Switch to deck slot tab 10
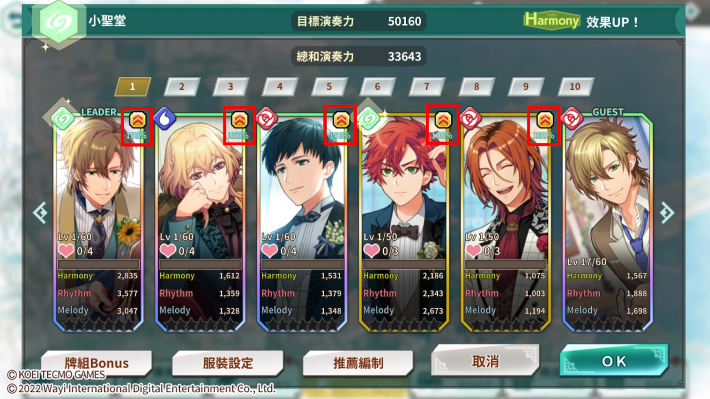Image resolution: width=710 pixels, height=399 pixels. click(x=575, y=87)
